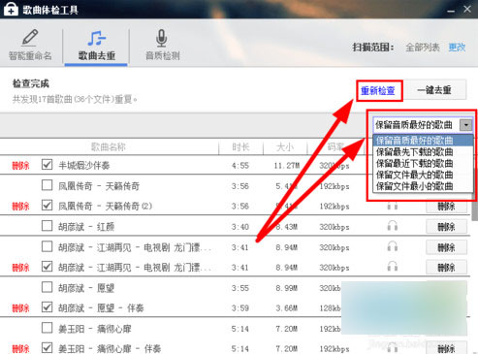
Task: Close the 歌曲体检工具 window
Action: [x=467, y=9]
